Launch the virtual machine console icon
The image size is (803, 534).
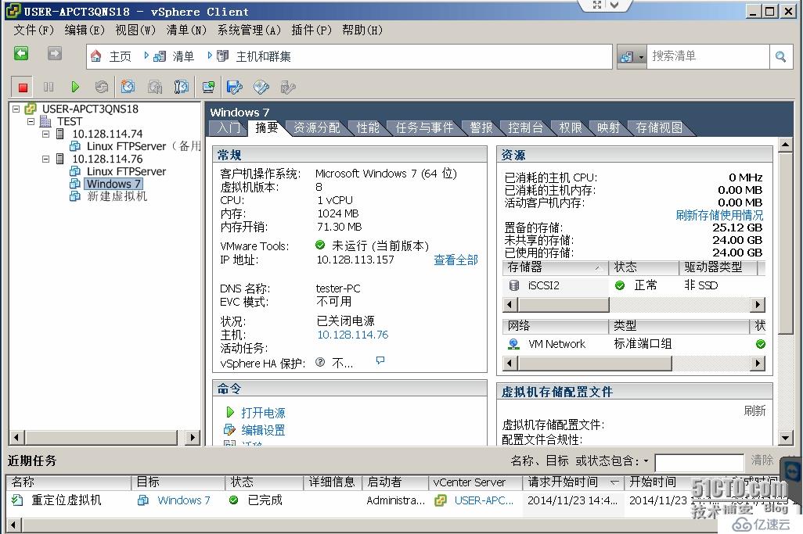point(208,87)
